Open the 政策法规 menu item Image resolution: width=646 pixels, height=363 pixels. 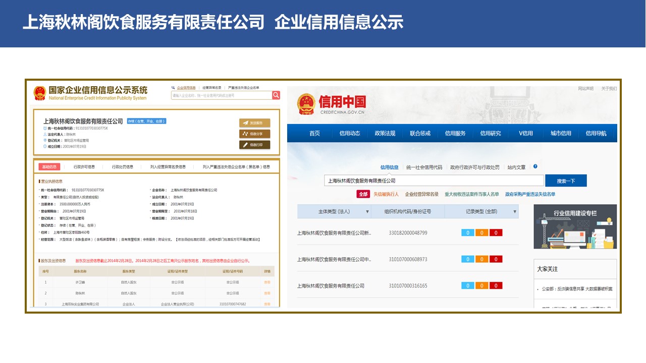pyautogui.click(x=385, y=134)
